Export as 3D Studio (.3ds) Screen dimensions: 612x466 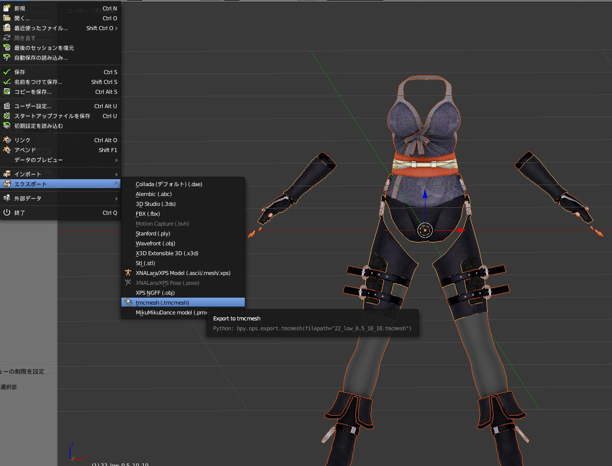(183, 204)
